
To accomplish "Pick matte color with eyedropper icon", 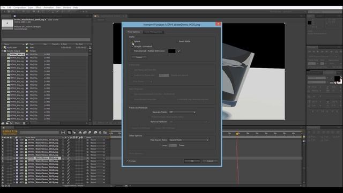I will (178, 51).
